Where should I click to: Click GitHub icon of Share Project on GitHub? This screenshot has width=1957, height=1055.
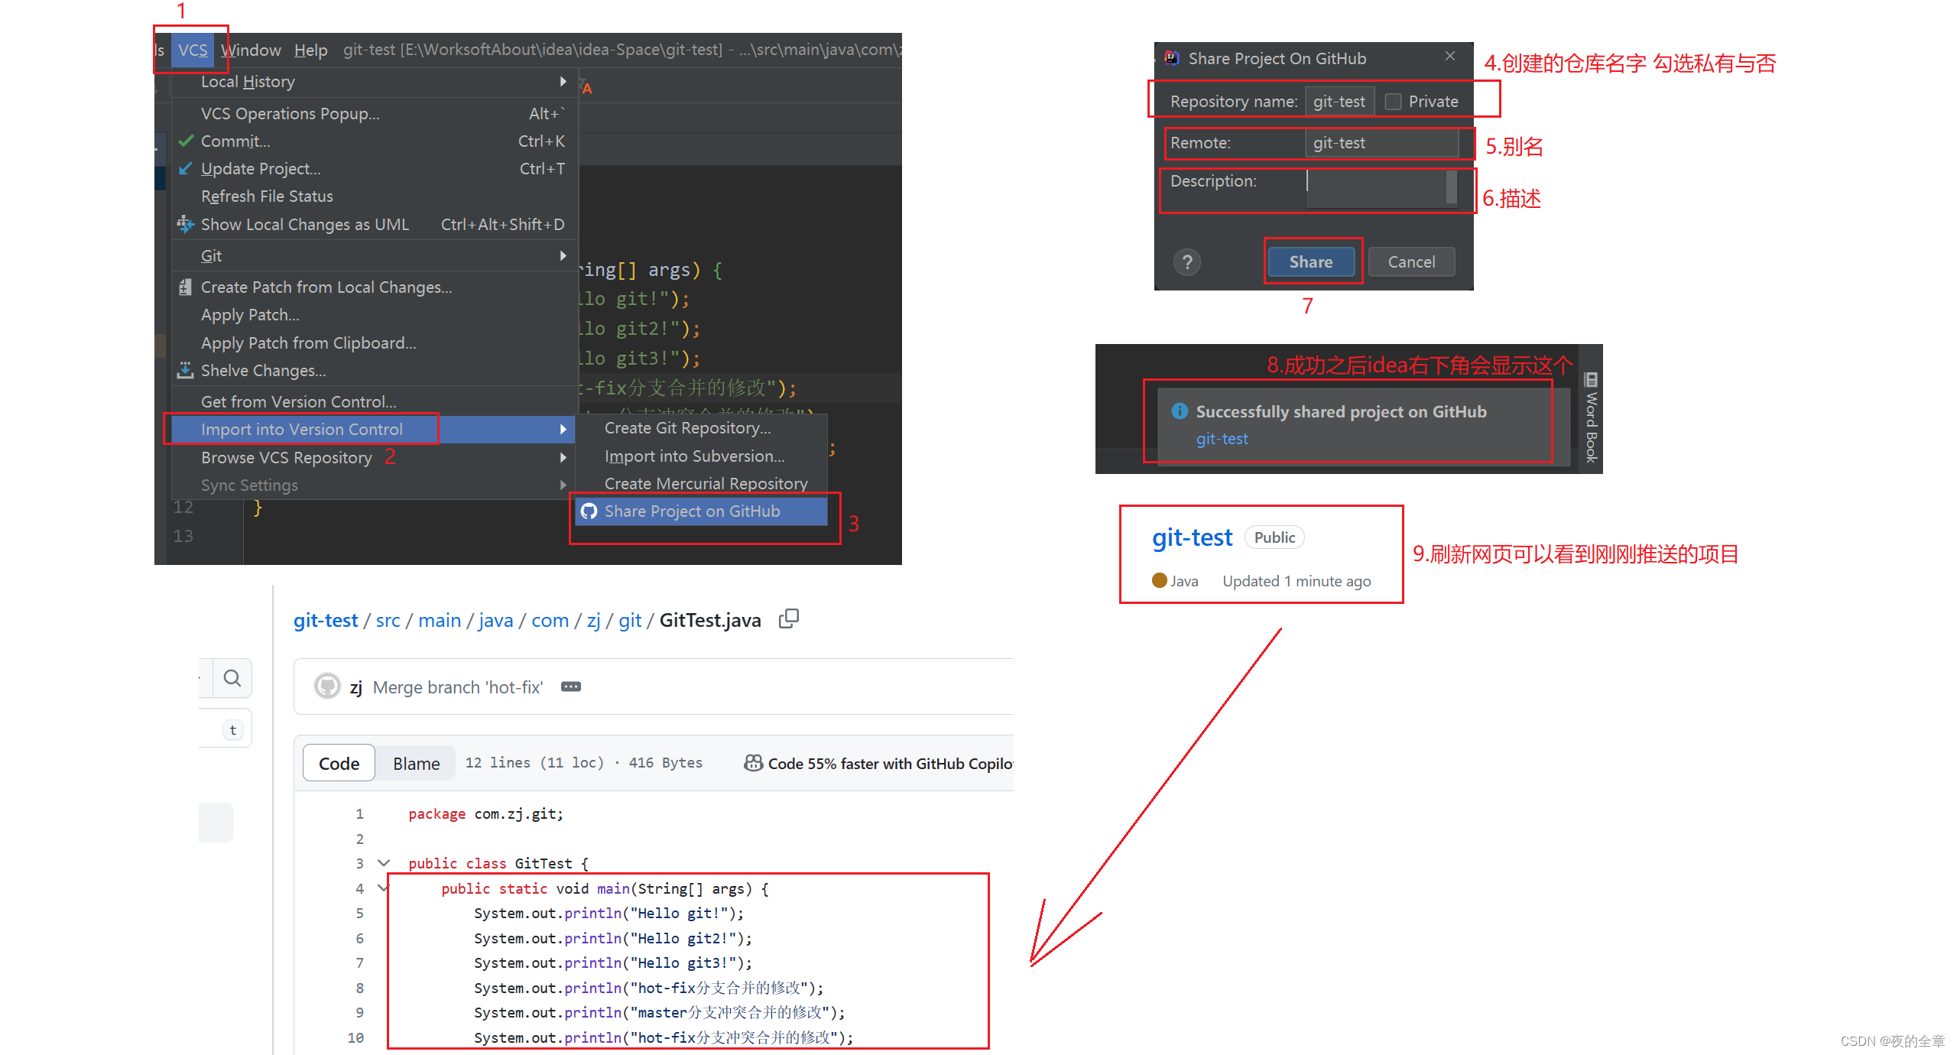tap(589, 511)
